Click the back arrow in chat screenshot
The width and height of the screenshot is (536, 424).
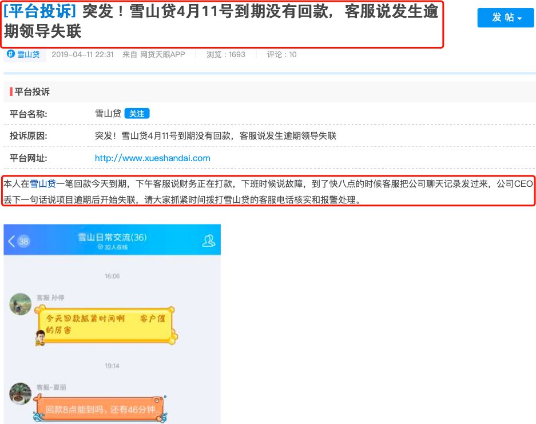point(11,241)
